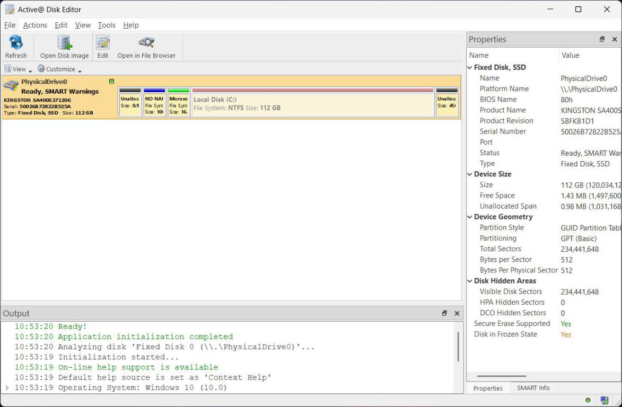The height and width of the screenshot is (407, 622).
Task: Undock the Output panel
Action: coord(444,314)
